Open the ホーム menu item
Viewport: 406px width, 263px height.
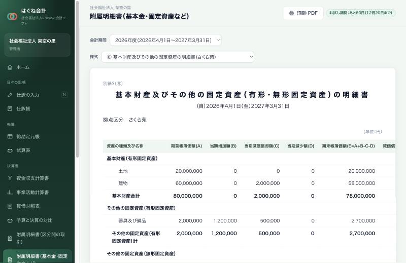[x=37, y=67]
